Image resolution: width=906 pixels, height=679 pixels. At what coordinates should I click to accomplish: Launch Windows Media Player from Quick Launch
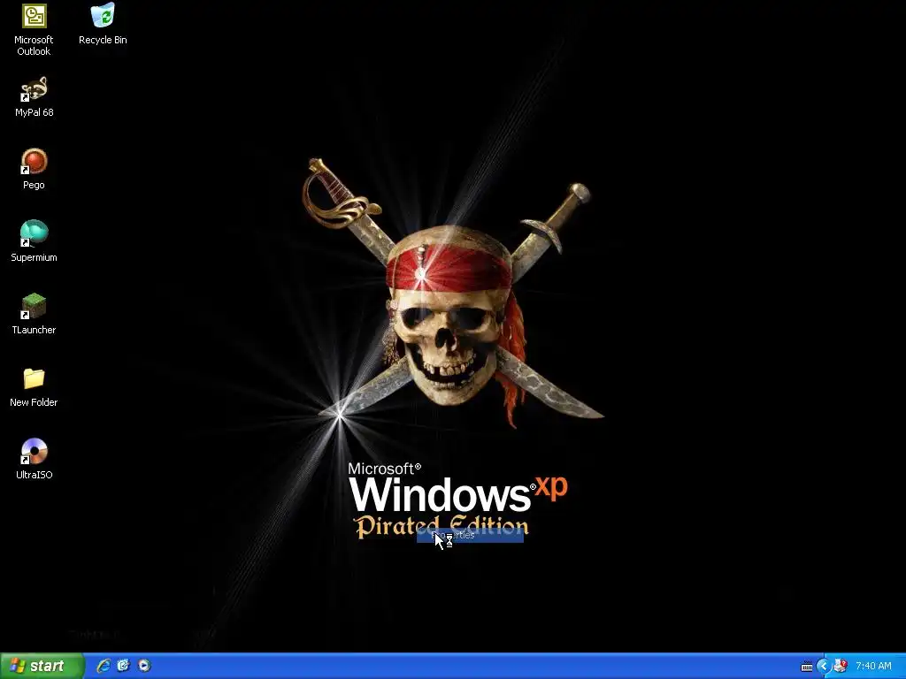pos(144,666)
